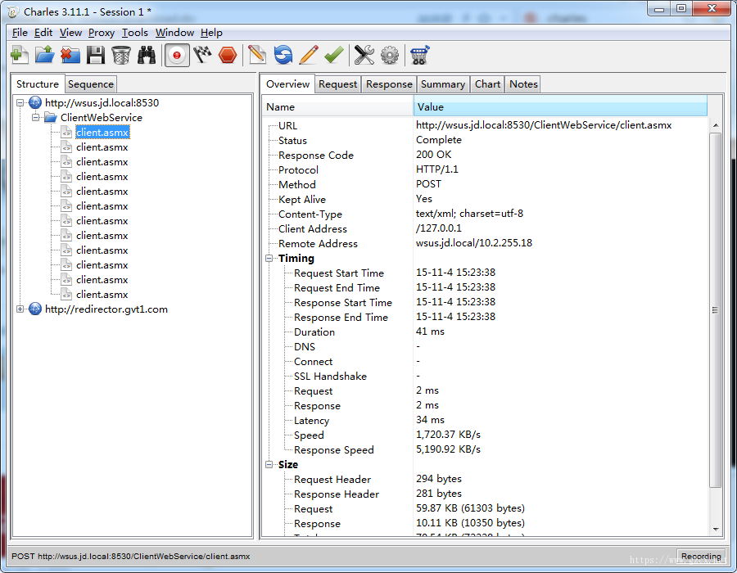
Task: Click the shopping cart purchase icon
Action: point(419,55)
